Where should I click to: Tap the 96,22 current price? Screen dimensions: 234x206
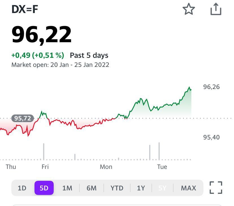tap(42, 35)
